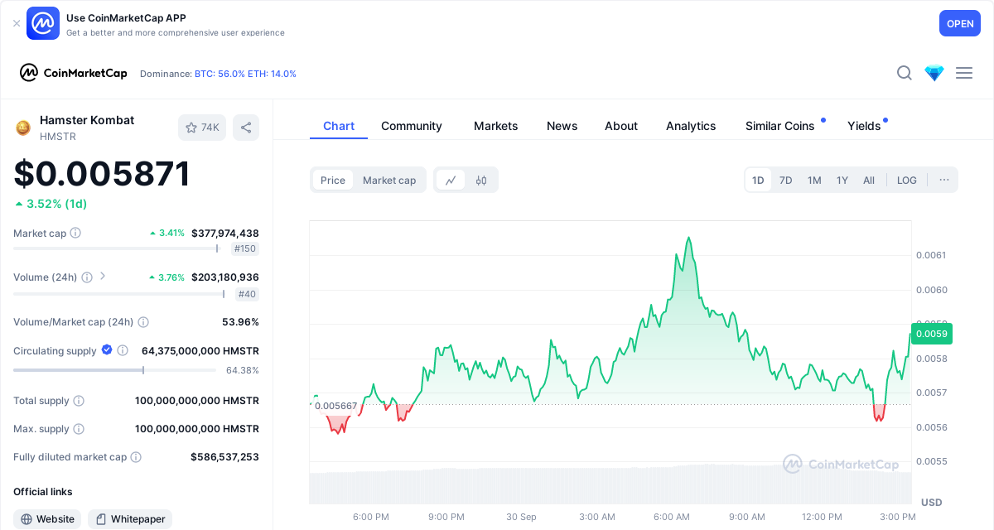Switch to the Markets tab
Viewport: 994px width, 530px height.
click(x=495, y=126)
